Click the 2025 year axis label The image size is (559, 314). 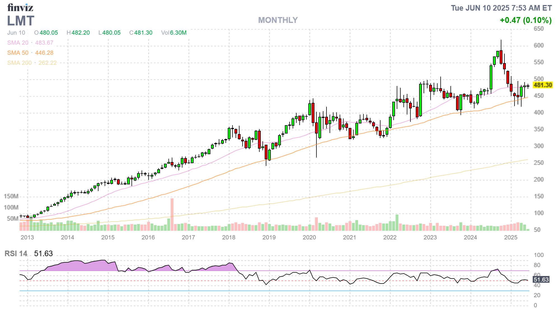[x=511, y=237]
